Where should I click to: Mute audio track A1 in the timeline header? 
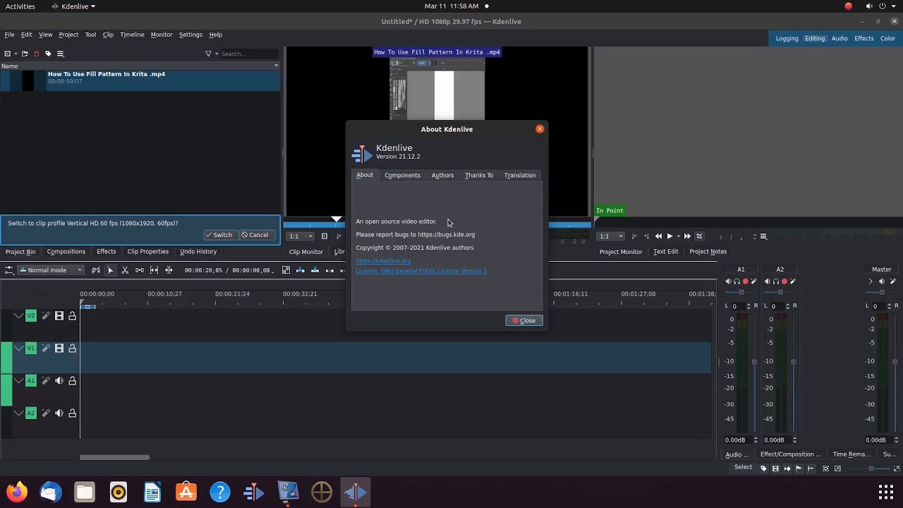[x=59, y=381]
